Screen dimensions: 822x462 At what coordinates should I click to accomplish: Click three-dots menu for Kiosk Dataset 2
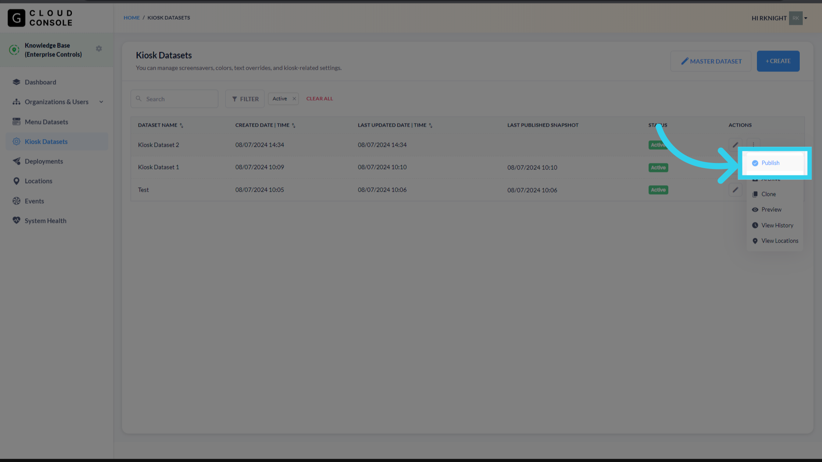[x=753, y=145]
